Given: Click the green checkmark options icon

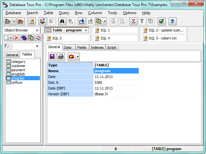Looking at the screenshot, I should tap(162, 21).
